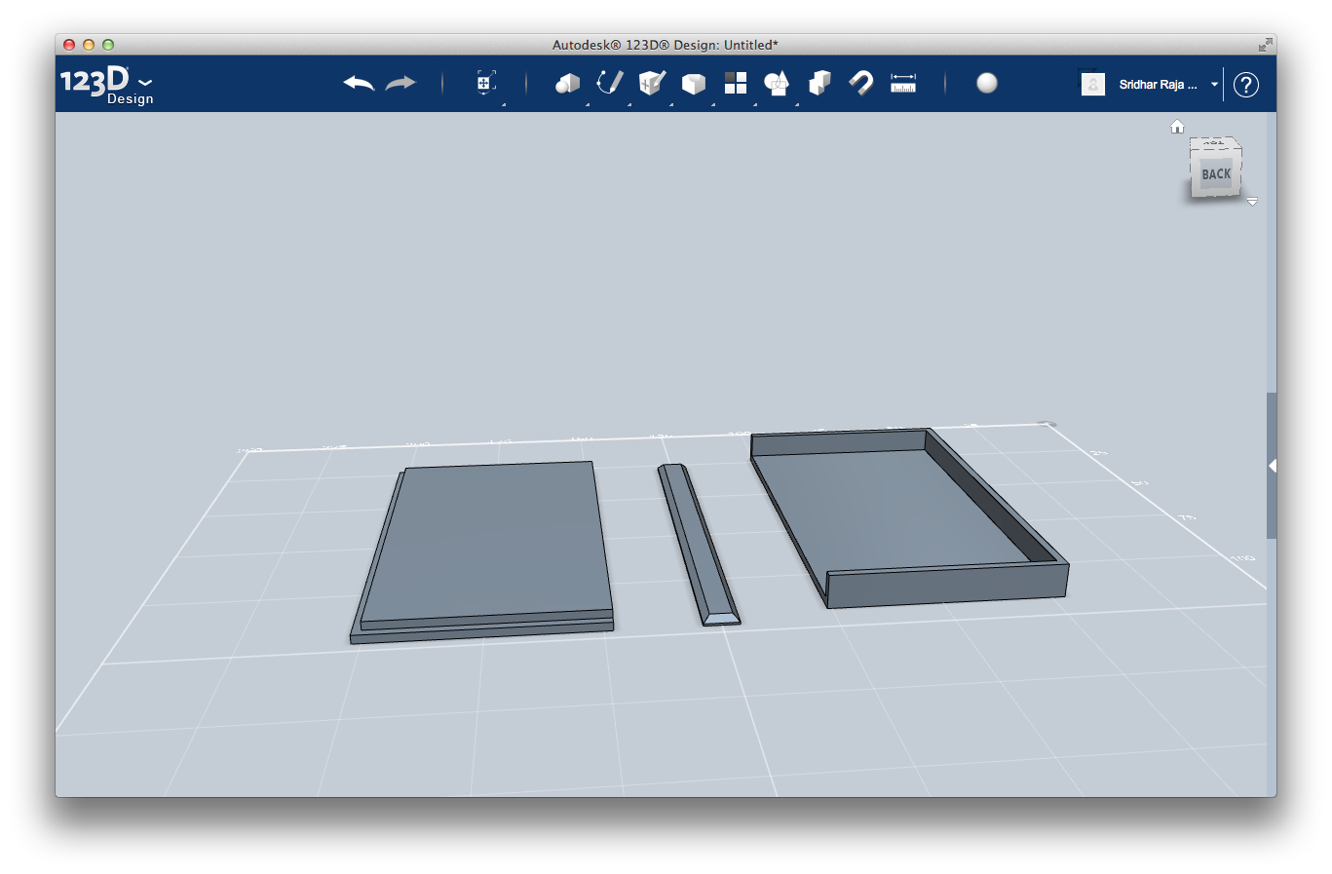
Task: Select the Pattern tool
Action: [735, 83]
